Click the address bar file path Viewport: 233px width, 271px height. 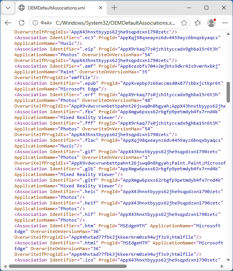(x=115, y=23)
